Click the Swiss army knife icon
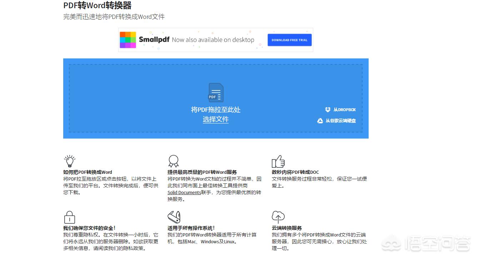 [174, 217]
